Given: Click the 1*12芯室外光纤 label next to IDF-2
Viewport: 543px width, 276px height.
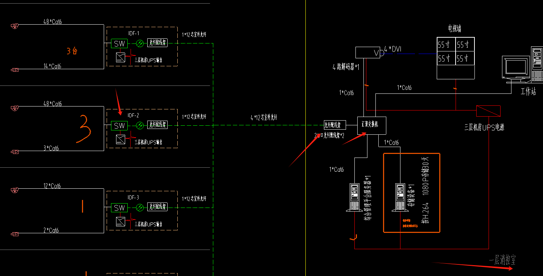Looking at the screenshot, I should [194, 117].
